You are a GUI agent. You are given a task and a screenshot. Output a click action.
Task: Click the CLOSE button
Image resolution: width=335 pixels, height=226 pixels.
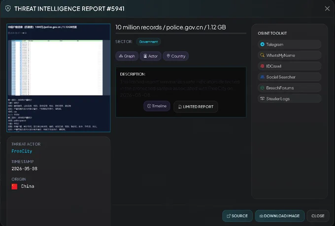tap(318, 216)
